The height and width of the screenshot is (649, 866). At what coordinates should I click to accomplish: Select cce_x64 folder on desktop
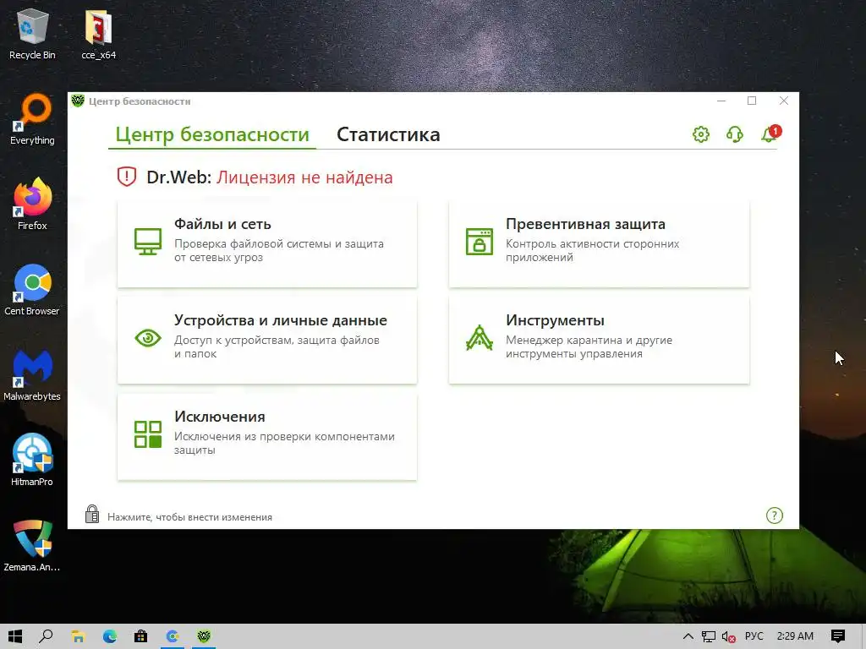coord(98,34)
